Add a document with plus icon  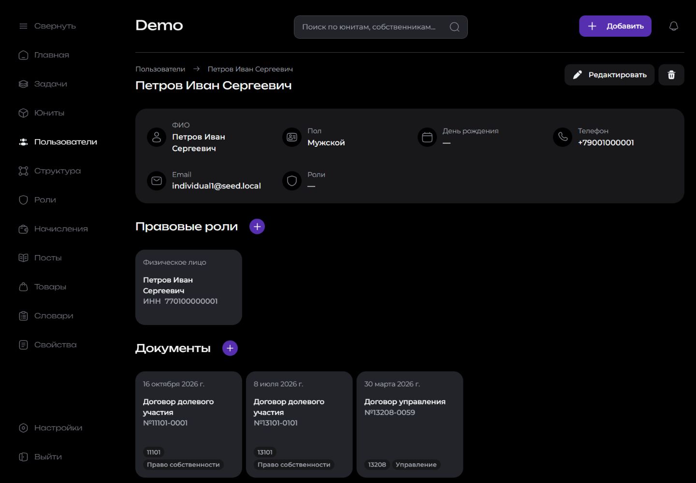point(230,348)
